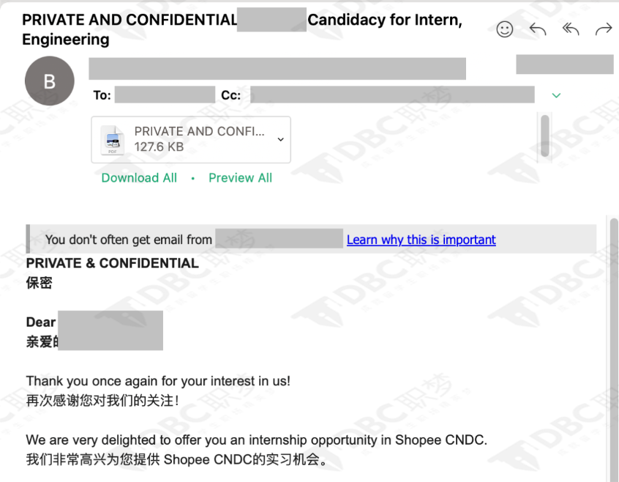Image resolution: width=619 pixels, height=482 pixels.
Task: Click the To recipient address
Action: pos(165,94)
